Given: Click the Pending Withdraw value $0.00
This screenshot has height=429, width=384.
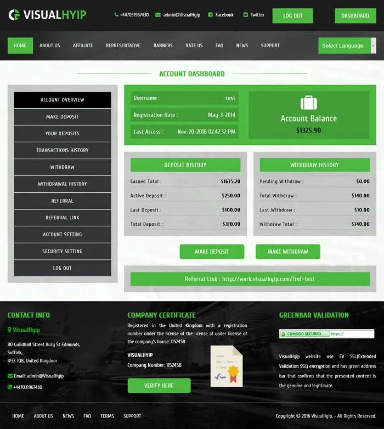Looking at the screenshot, I should coord(363,181).
